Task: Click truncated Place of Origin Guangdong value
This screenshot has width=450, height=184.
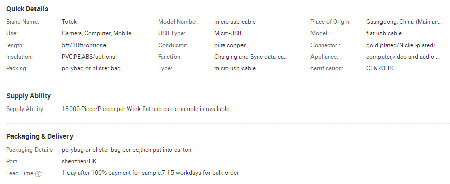Action: point(404,22)
